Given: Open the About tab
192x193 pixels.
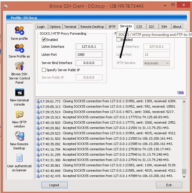Looking at the screenshot, I should [177, 27].
